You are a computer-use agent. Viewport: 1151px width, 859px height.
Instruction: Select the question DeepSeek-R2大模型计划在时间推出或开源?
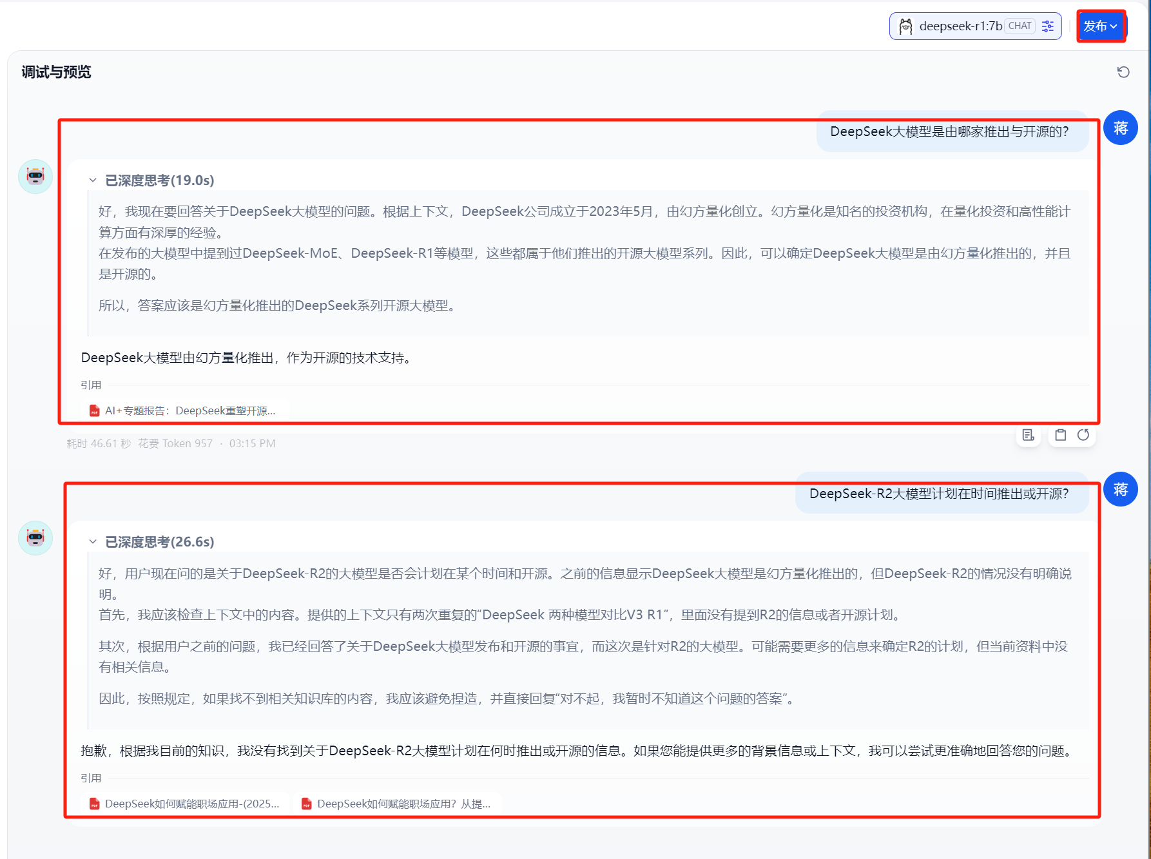point(939,494)
